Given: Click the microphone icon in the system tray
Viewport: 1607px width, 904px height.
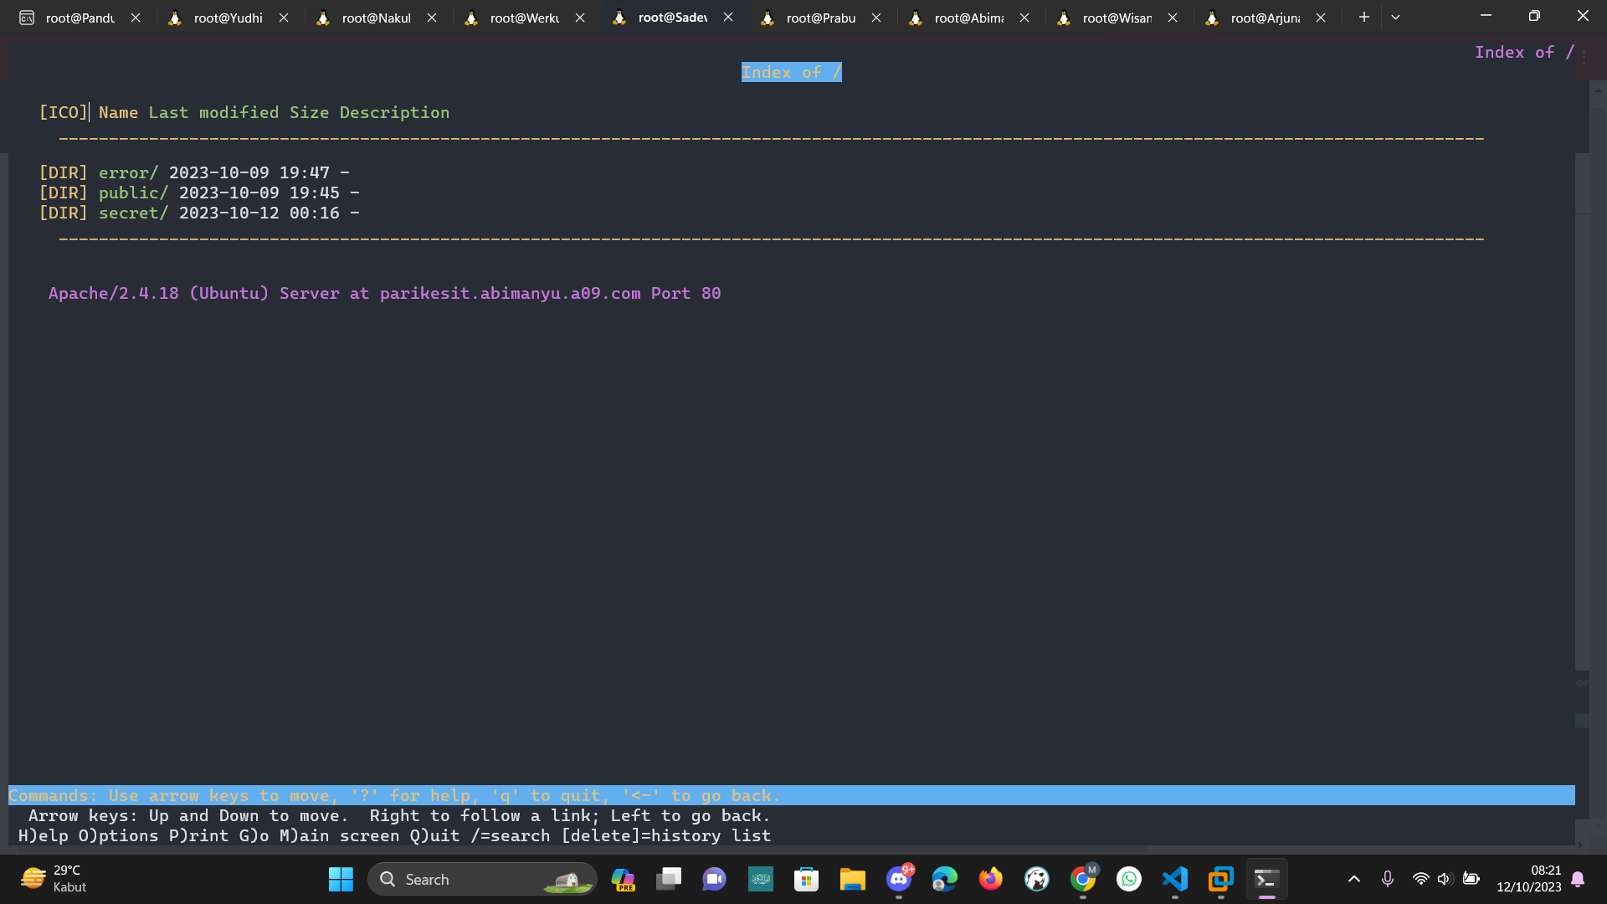Looking at the screenshot, I should (1388, 879).
